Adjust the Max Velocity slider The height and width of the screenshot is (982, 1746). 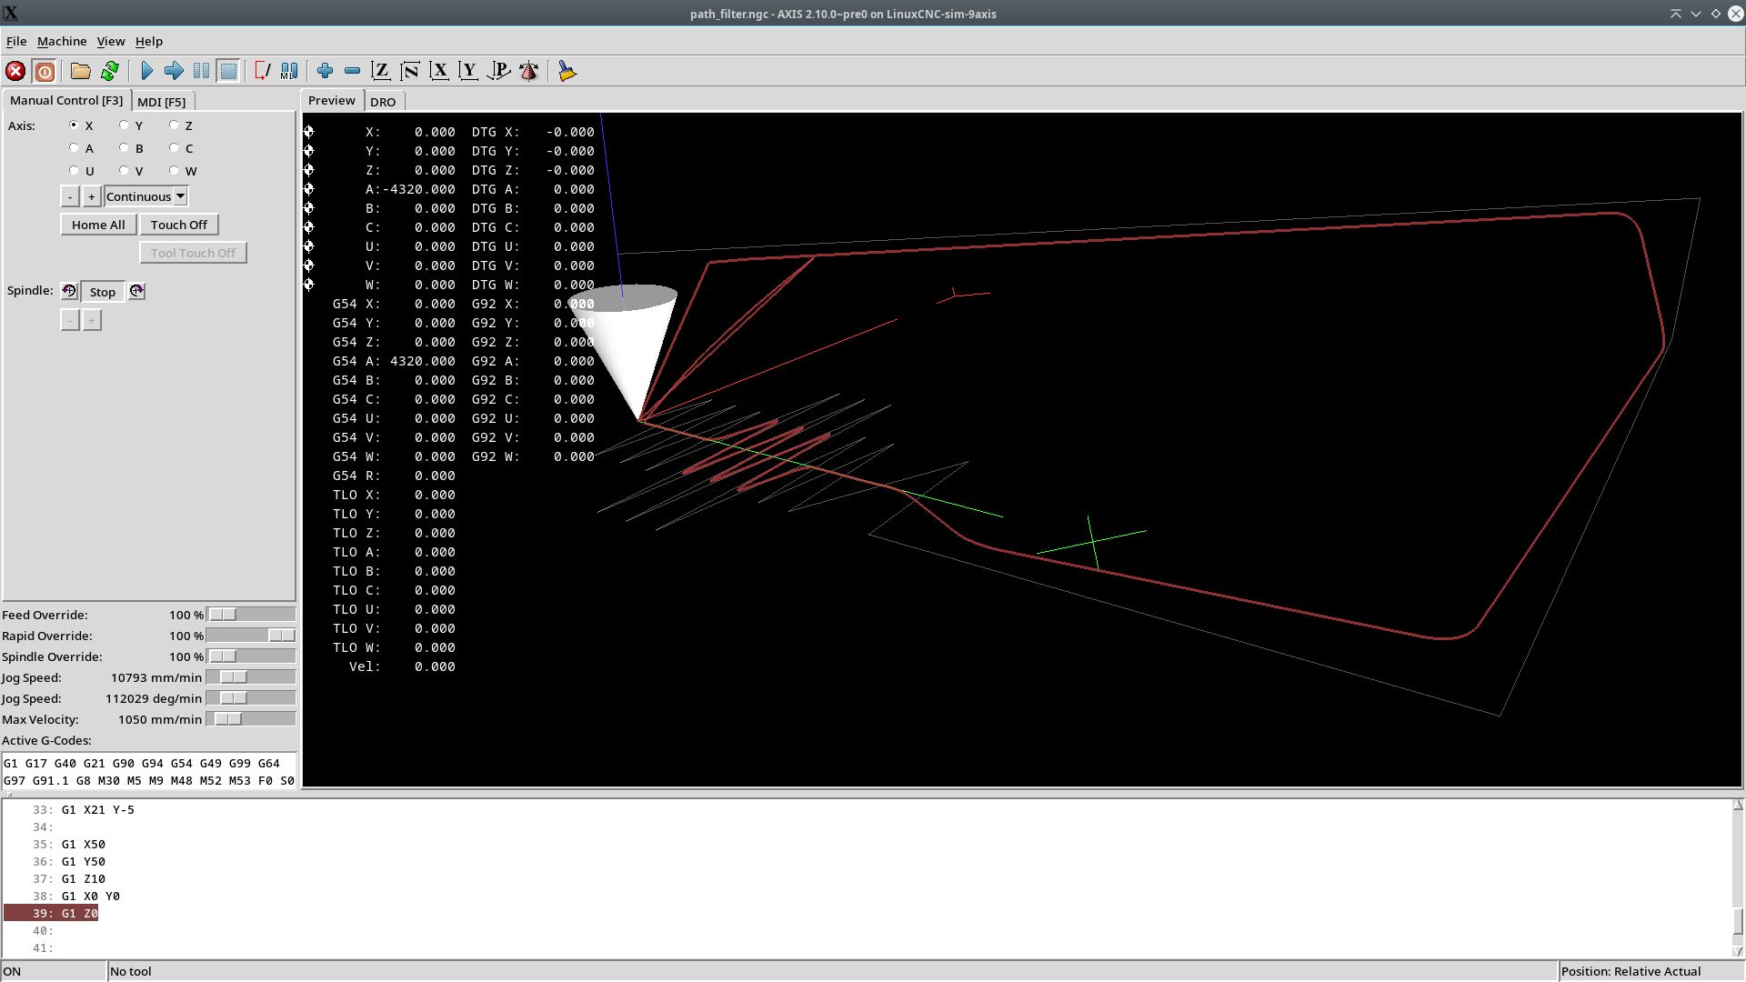[x=251, y=719]
